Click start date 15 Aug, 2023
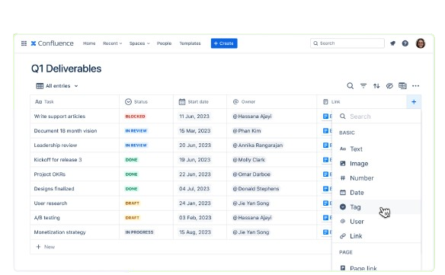This screenshot has width=445, height=275. [195, 232]
